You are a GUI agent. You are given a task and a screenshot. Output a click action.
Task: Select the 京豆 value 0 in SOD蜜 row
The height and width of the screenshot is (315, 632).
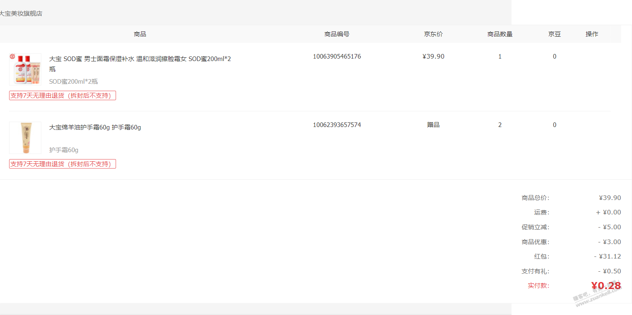(x=554, y=56)
